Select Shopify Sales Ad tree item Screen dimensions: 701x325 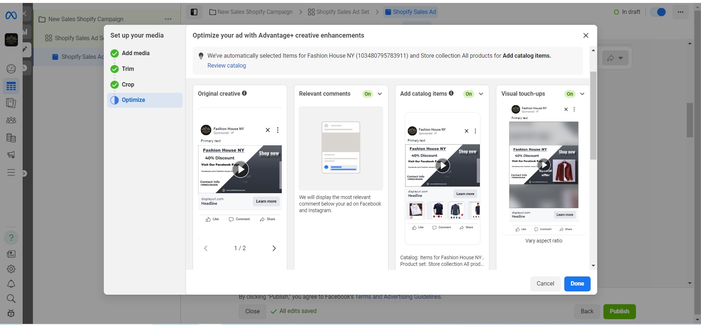coord(78,57)
